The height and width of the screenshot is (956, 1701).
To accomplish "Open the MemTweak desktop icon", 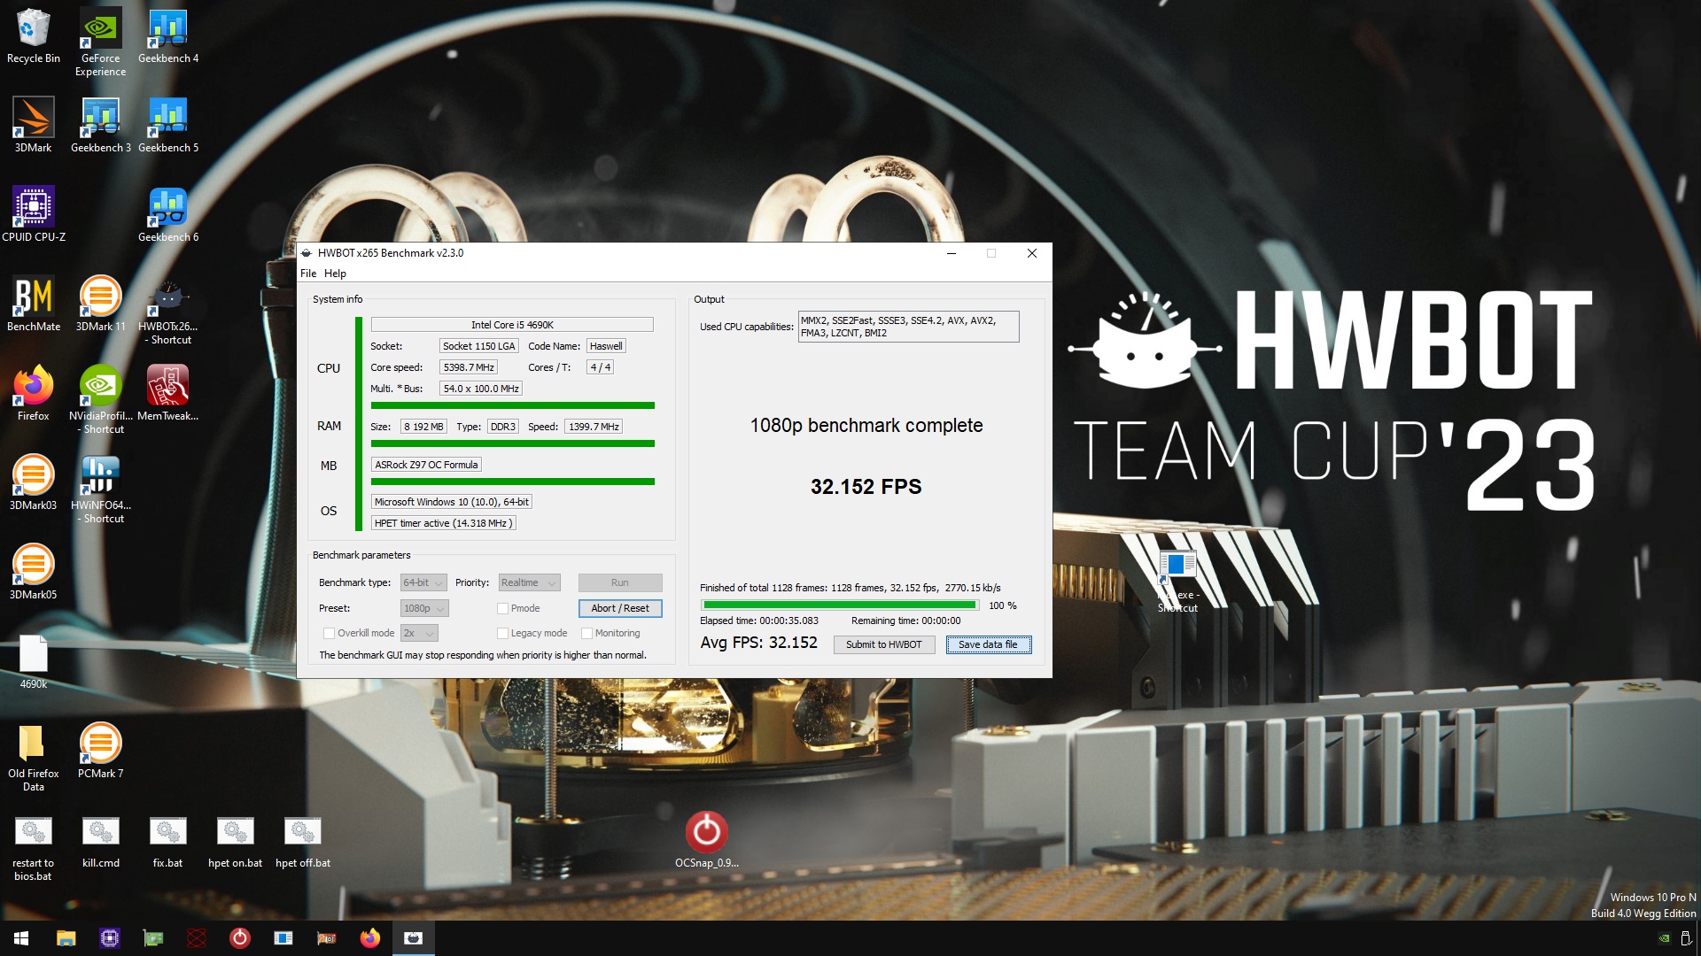I will point(167,393).
